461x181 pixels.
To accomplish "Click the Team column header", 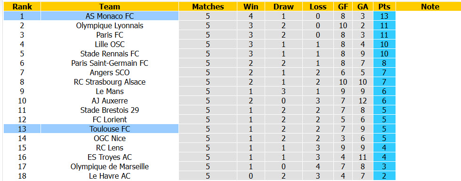I will click(x=110, y=7).
